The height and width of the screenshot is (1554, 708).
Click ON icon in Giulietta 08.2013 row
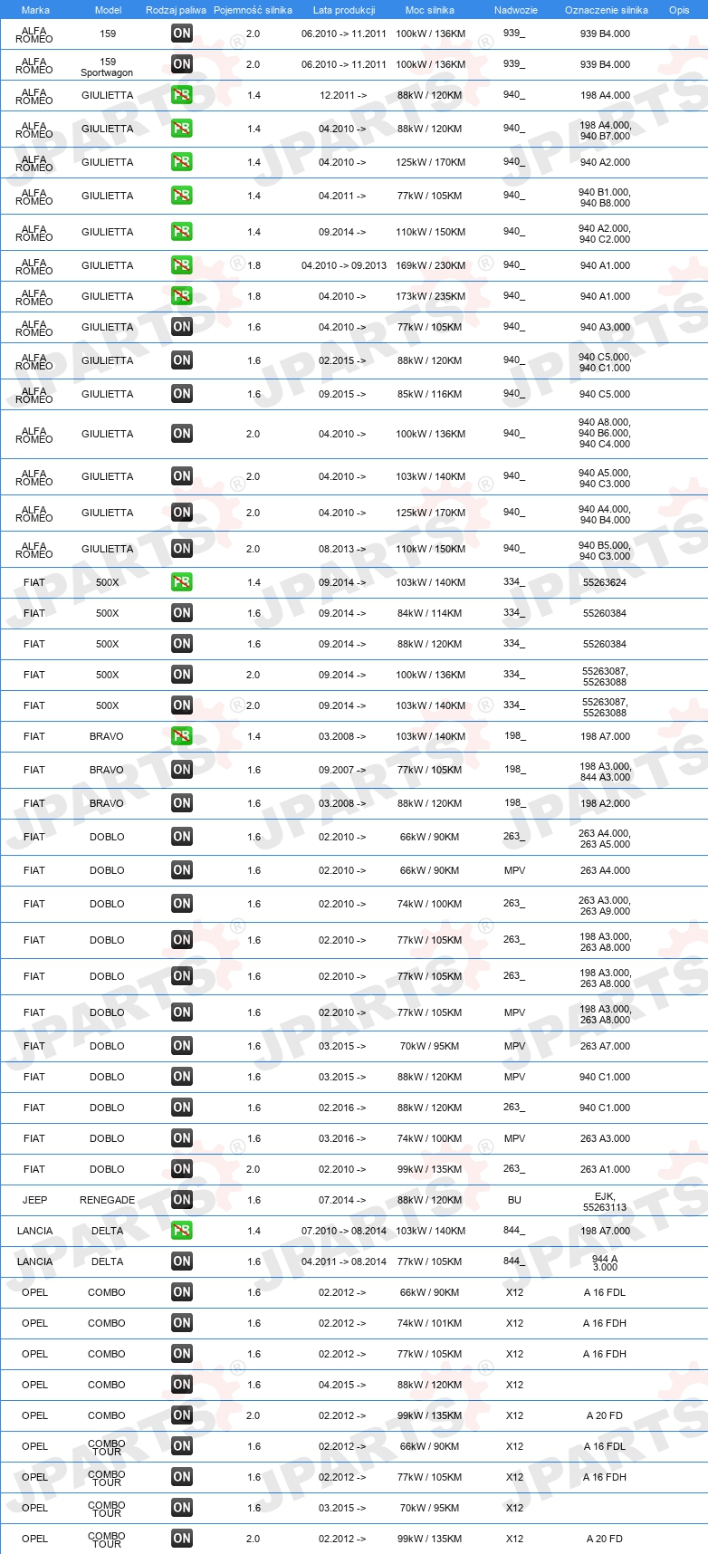click(x=182, y=549)
